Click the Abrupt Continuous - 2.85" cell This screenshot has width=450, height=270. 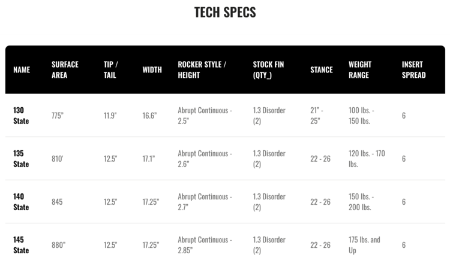(205, 245)
